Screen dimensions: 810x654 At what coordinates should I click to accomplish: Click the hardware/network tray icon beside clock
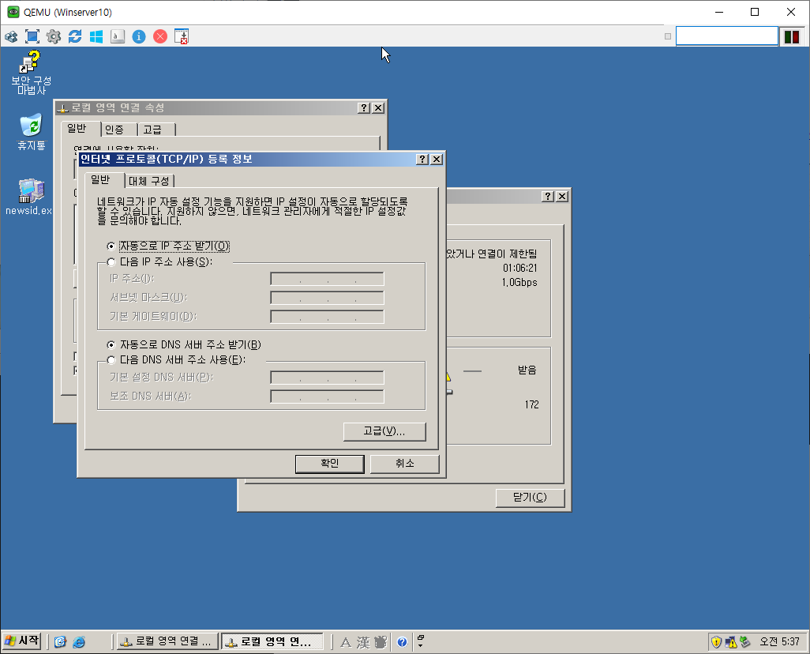(745, 642)
